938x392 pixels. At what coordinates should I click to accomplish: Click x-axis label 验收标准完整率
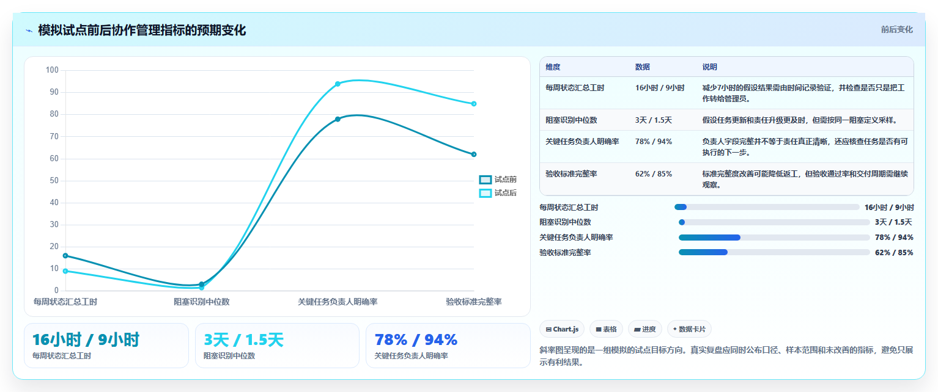point(474,302)
